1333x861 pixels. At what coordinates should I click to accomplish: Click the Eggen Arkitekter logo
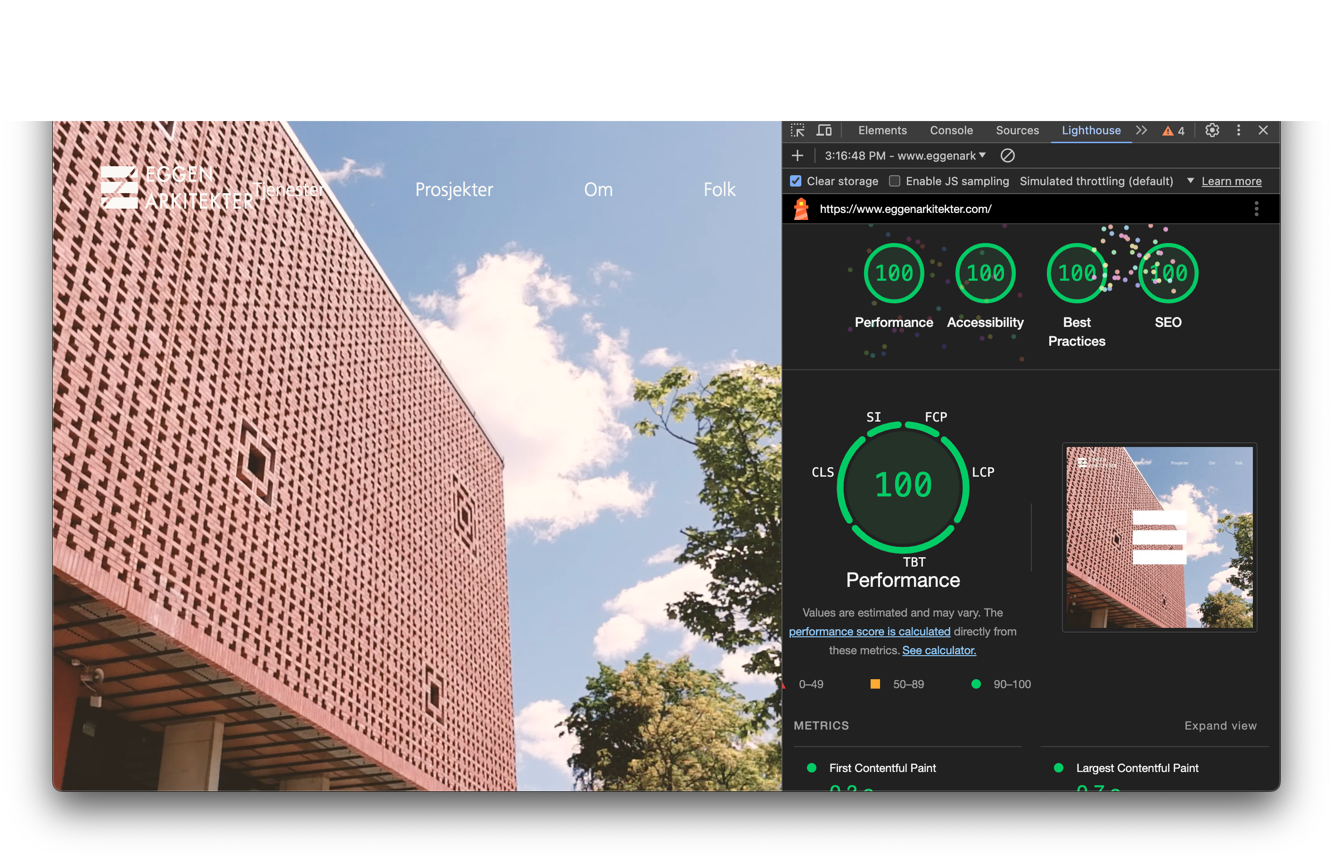pyautogui.click(x=176, y=188)
